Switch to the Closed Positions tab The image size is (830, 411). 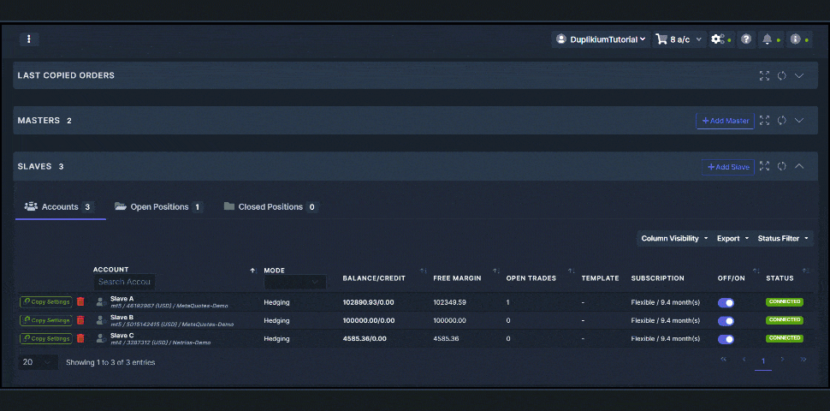[x=270, y=206]
